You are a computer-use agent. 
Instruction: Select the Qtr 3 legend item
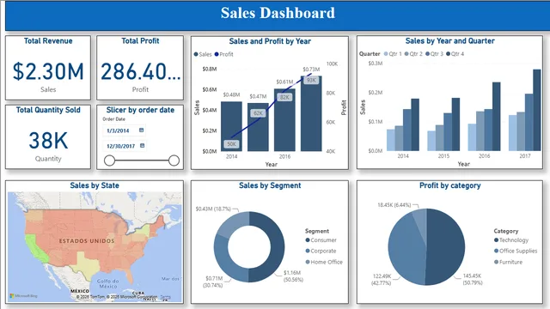[x=434, y=53]
